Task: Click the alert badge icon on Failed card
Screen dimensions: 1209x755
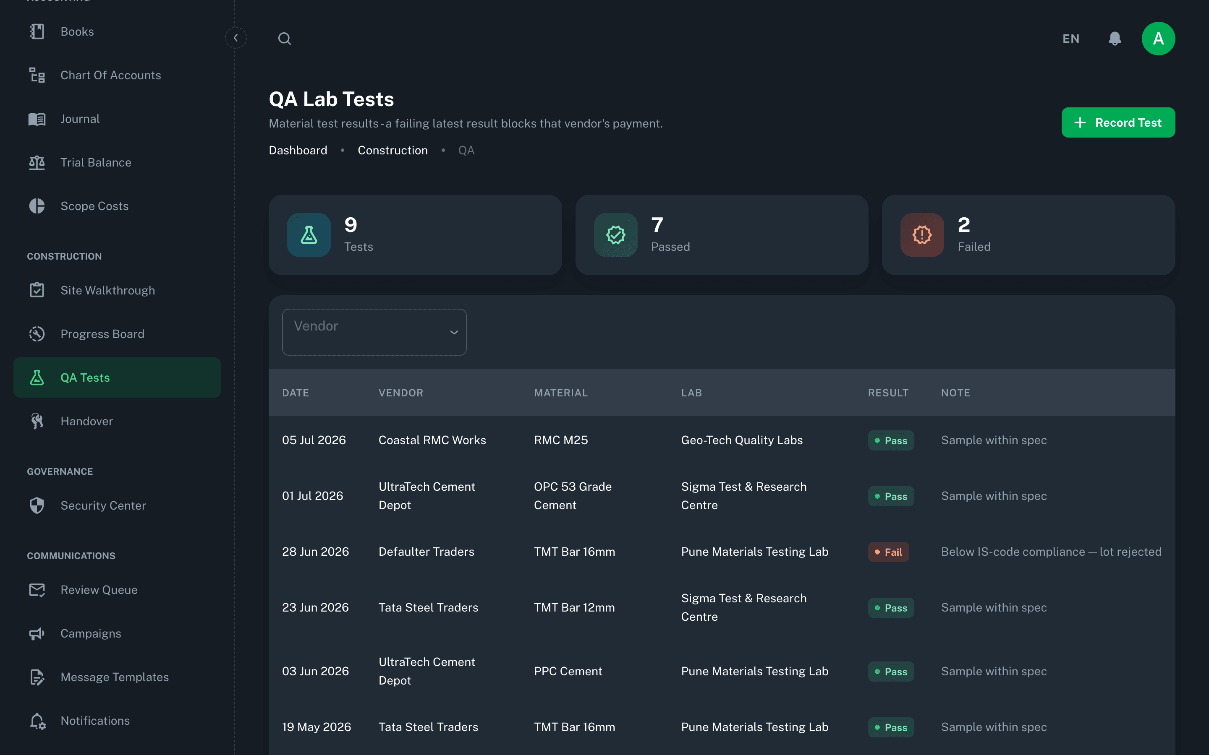Action: click(922, 235)
